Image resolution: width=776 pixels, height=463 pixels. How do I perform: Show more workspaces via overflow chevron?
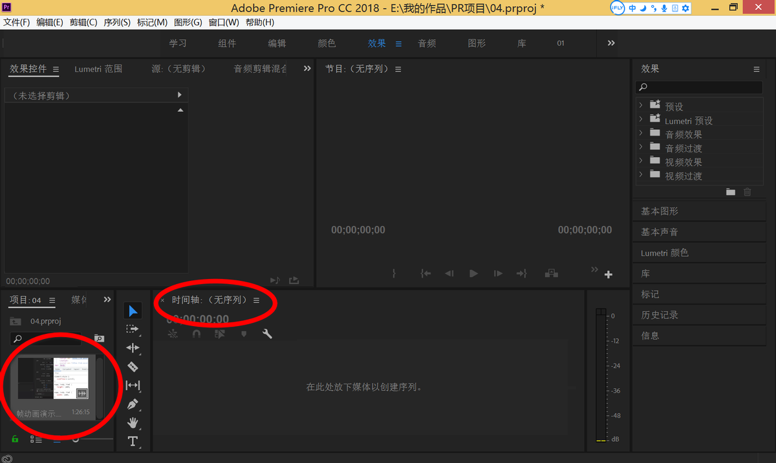pyautogui.click(x=611, y=43)
